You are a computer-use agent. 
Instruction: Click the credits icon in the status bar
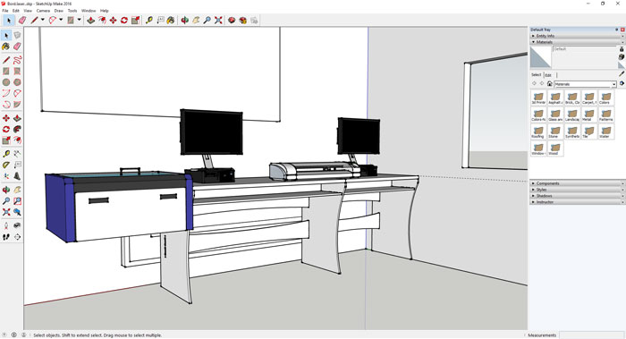14,335
